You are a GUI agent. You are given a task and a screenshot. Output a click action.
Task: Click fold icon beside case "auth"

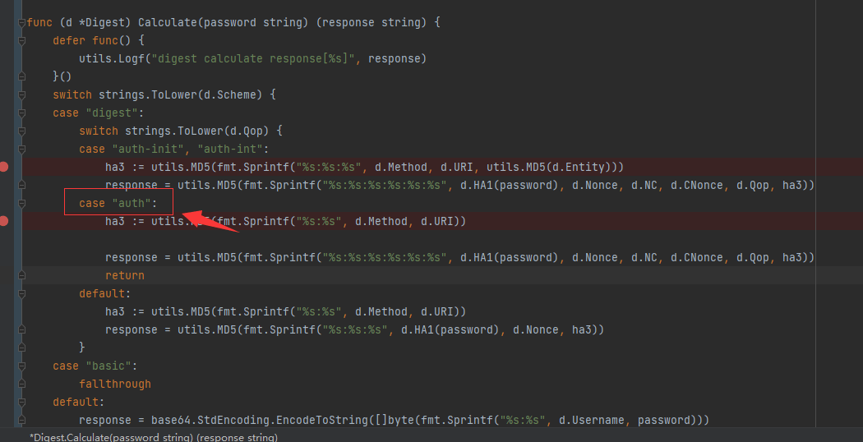21,203
